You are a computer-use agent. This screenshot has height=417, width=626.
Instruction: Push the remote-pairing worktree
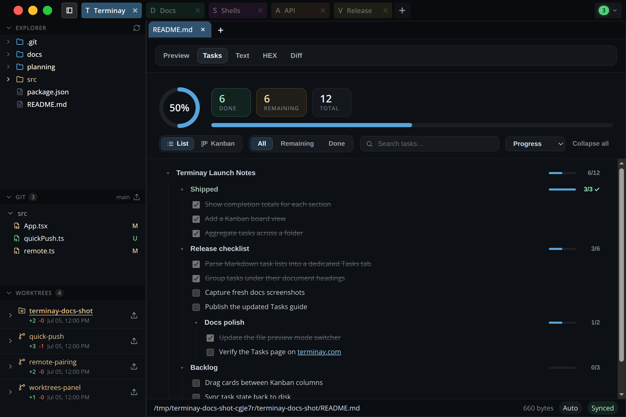(134, 366)
